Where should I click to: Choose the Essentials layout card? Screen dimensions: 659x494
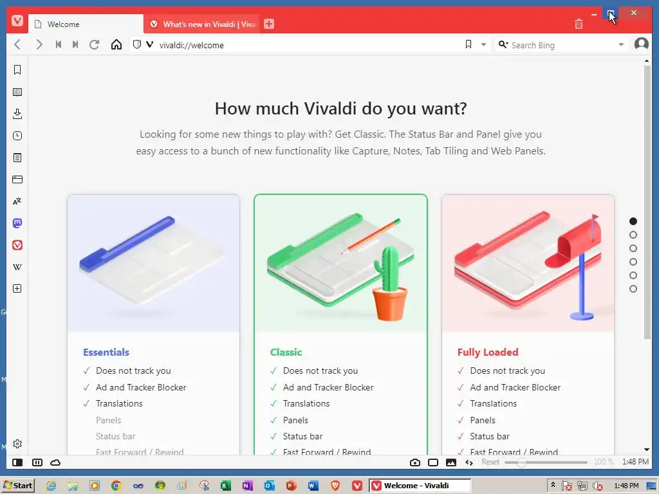click(153, 324)
